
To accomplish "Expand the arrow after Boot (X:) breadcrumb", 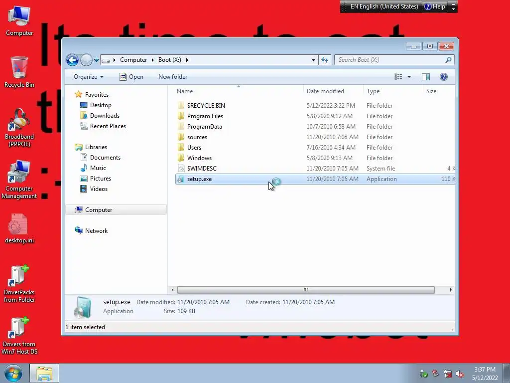I will 187,60.
